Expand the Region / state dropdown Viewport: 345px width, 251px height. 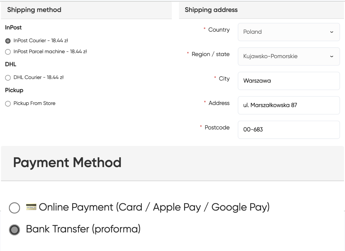(289, 56)
